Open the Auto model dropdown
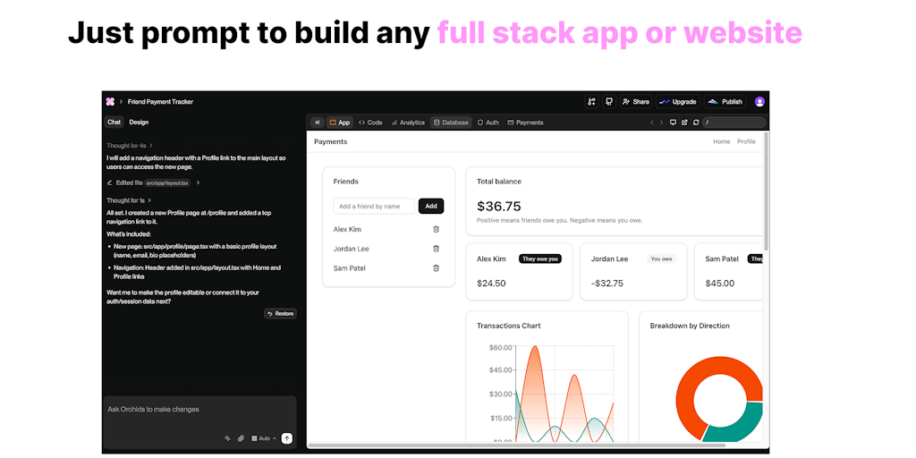This screenshot has height=458, width=916. coord(264,438)
